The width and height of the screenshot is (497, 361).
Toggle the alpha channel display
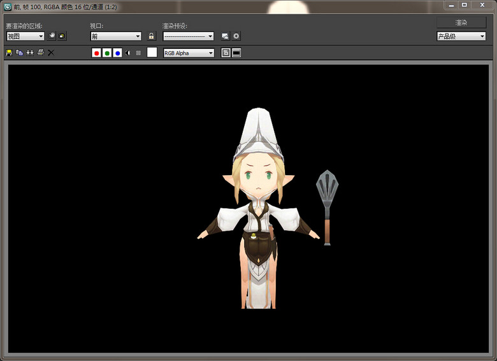pyautogui.click(x=127, y=53)
